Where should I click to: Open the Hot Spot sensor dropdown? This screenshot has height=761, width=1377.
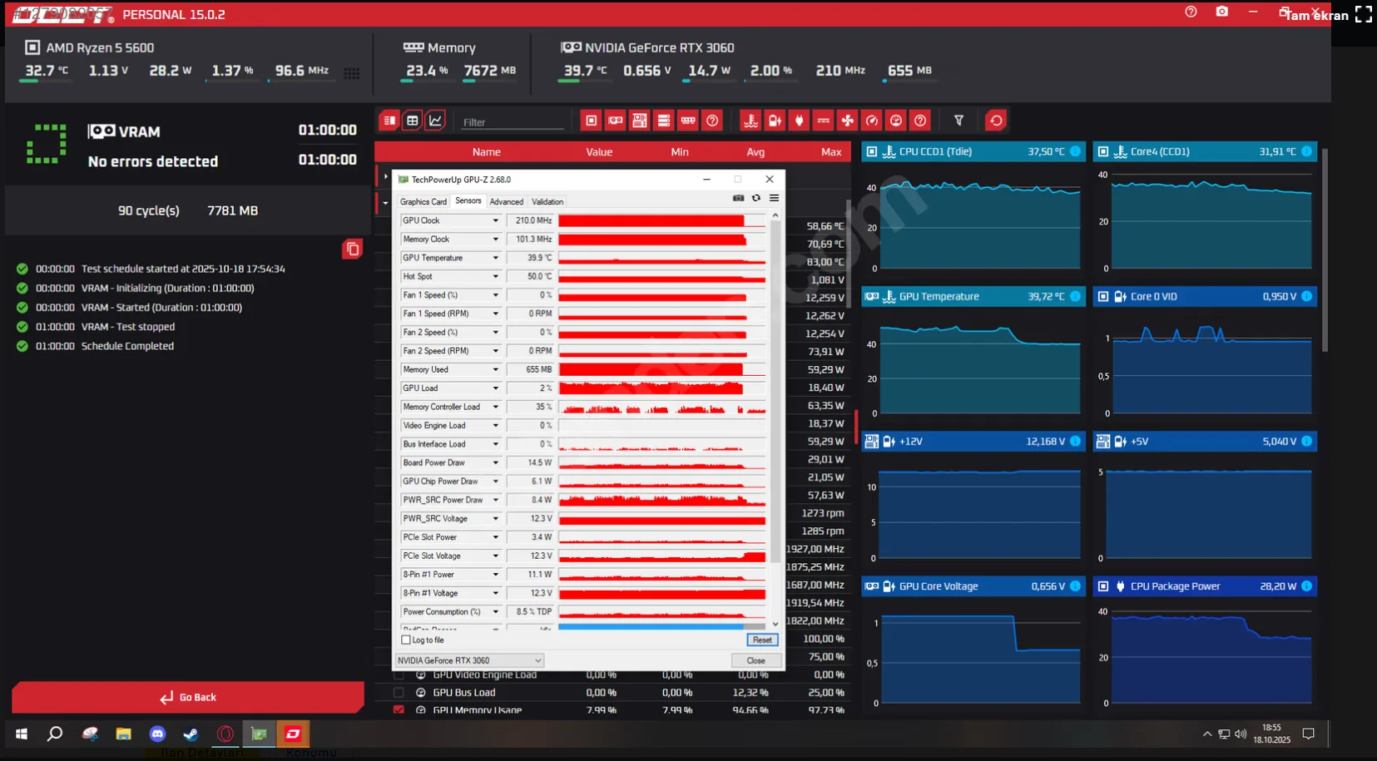495,276
